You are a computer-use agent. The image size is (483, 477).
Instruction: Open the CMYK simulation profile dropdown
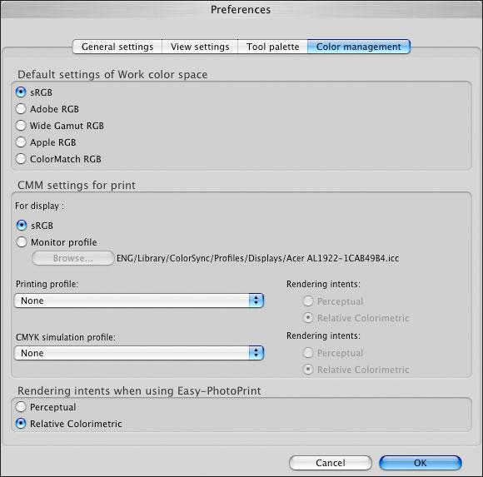point(139,353)
